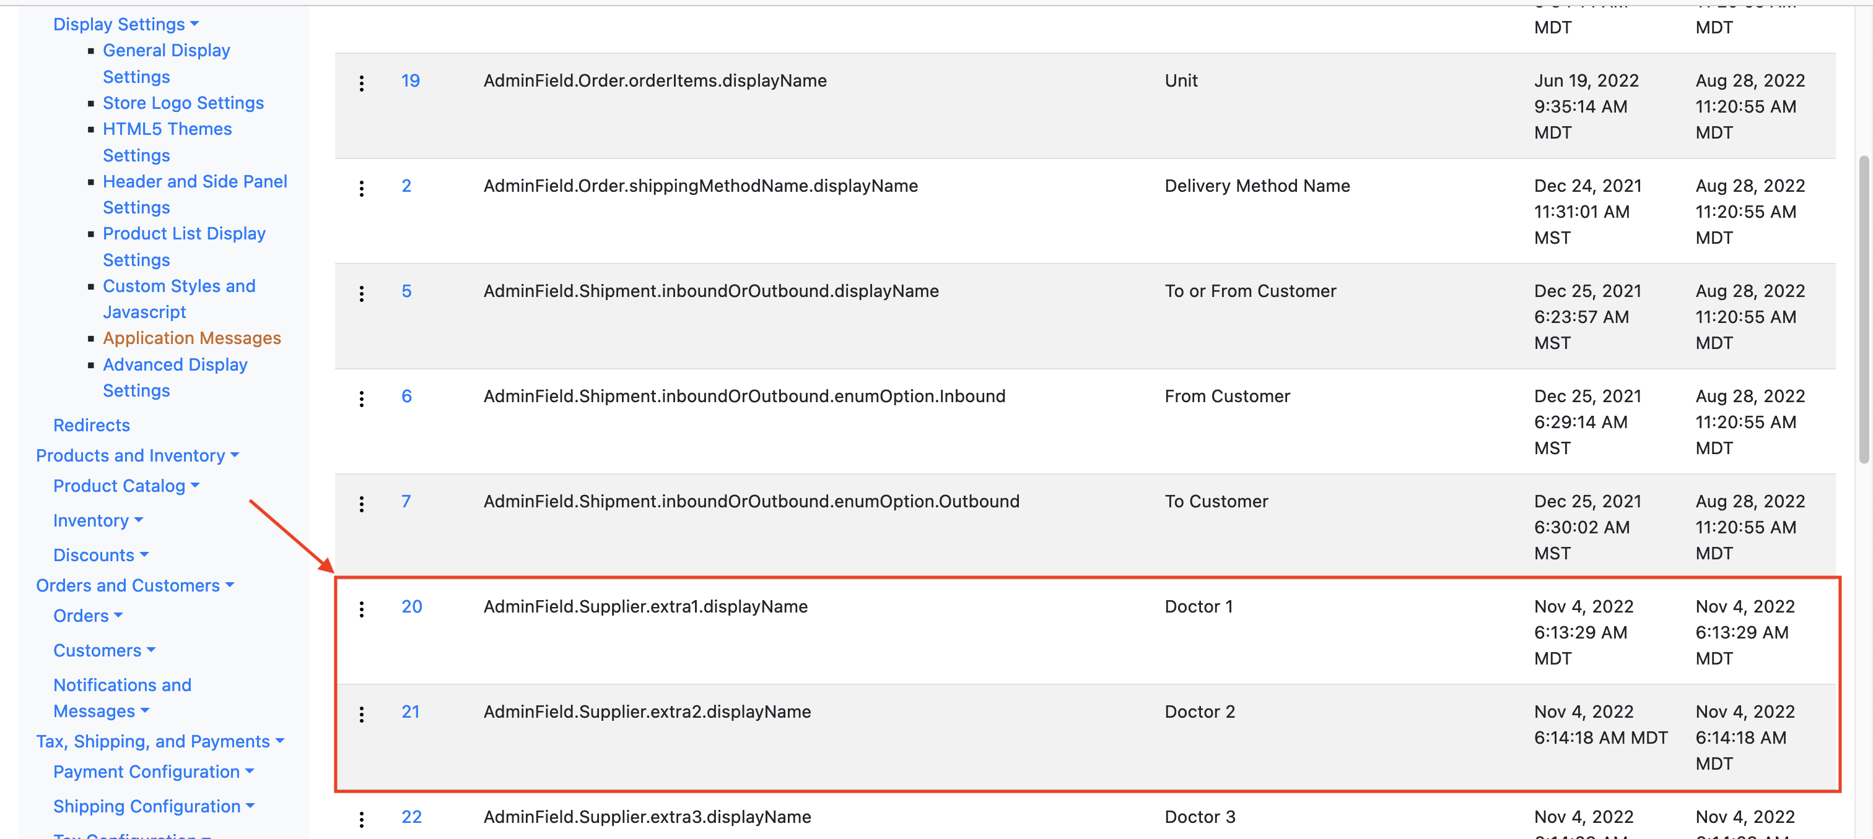Open message ID 6 link
The width and height of the screenshot is (1873, 839).
(406, 396)
